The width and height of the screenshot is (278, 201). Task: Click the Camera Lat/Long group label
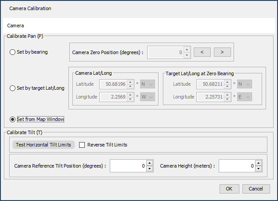pyautogui.click(x=94, y=73)
